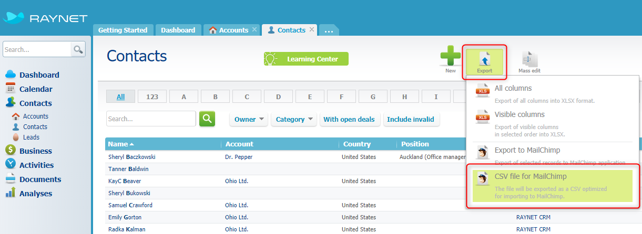Sort by Country column header
642x234 pixels.
(368, 144)
